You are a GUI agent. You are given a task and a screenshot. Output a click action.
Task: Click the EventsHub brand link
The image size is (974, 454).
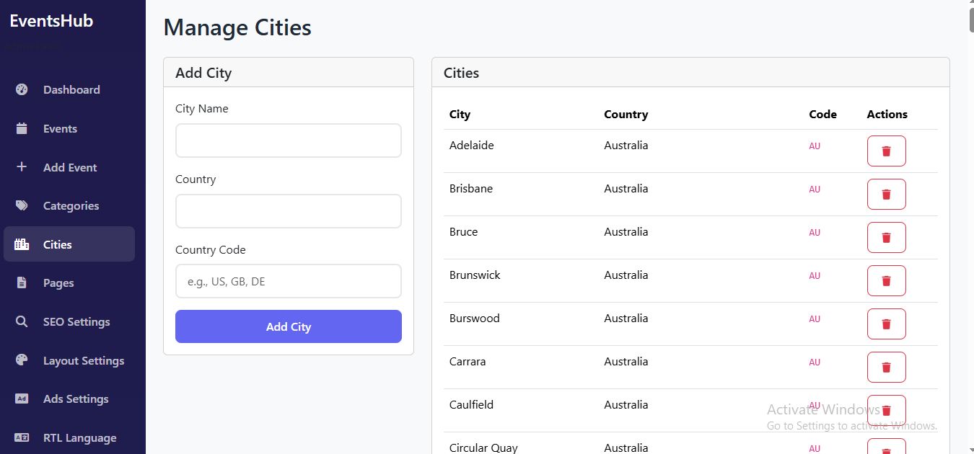coord(51,21)
